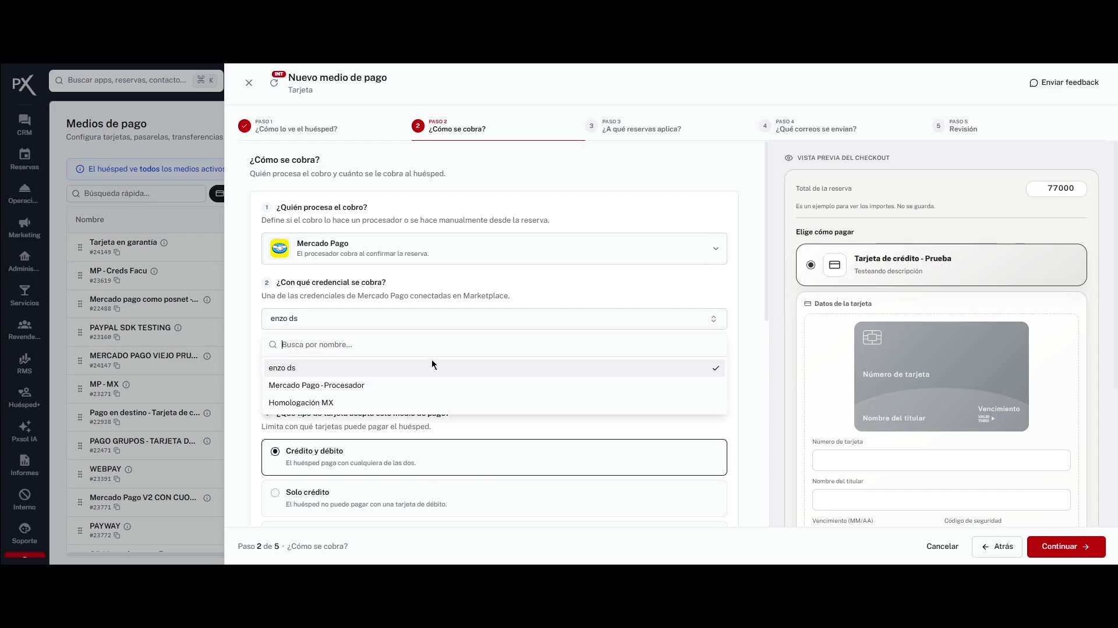The image size is (1118, 628).
Task: Click the refresh icon beside Nuevo medio de pago
Action: click(274, 83)
